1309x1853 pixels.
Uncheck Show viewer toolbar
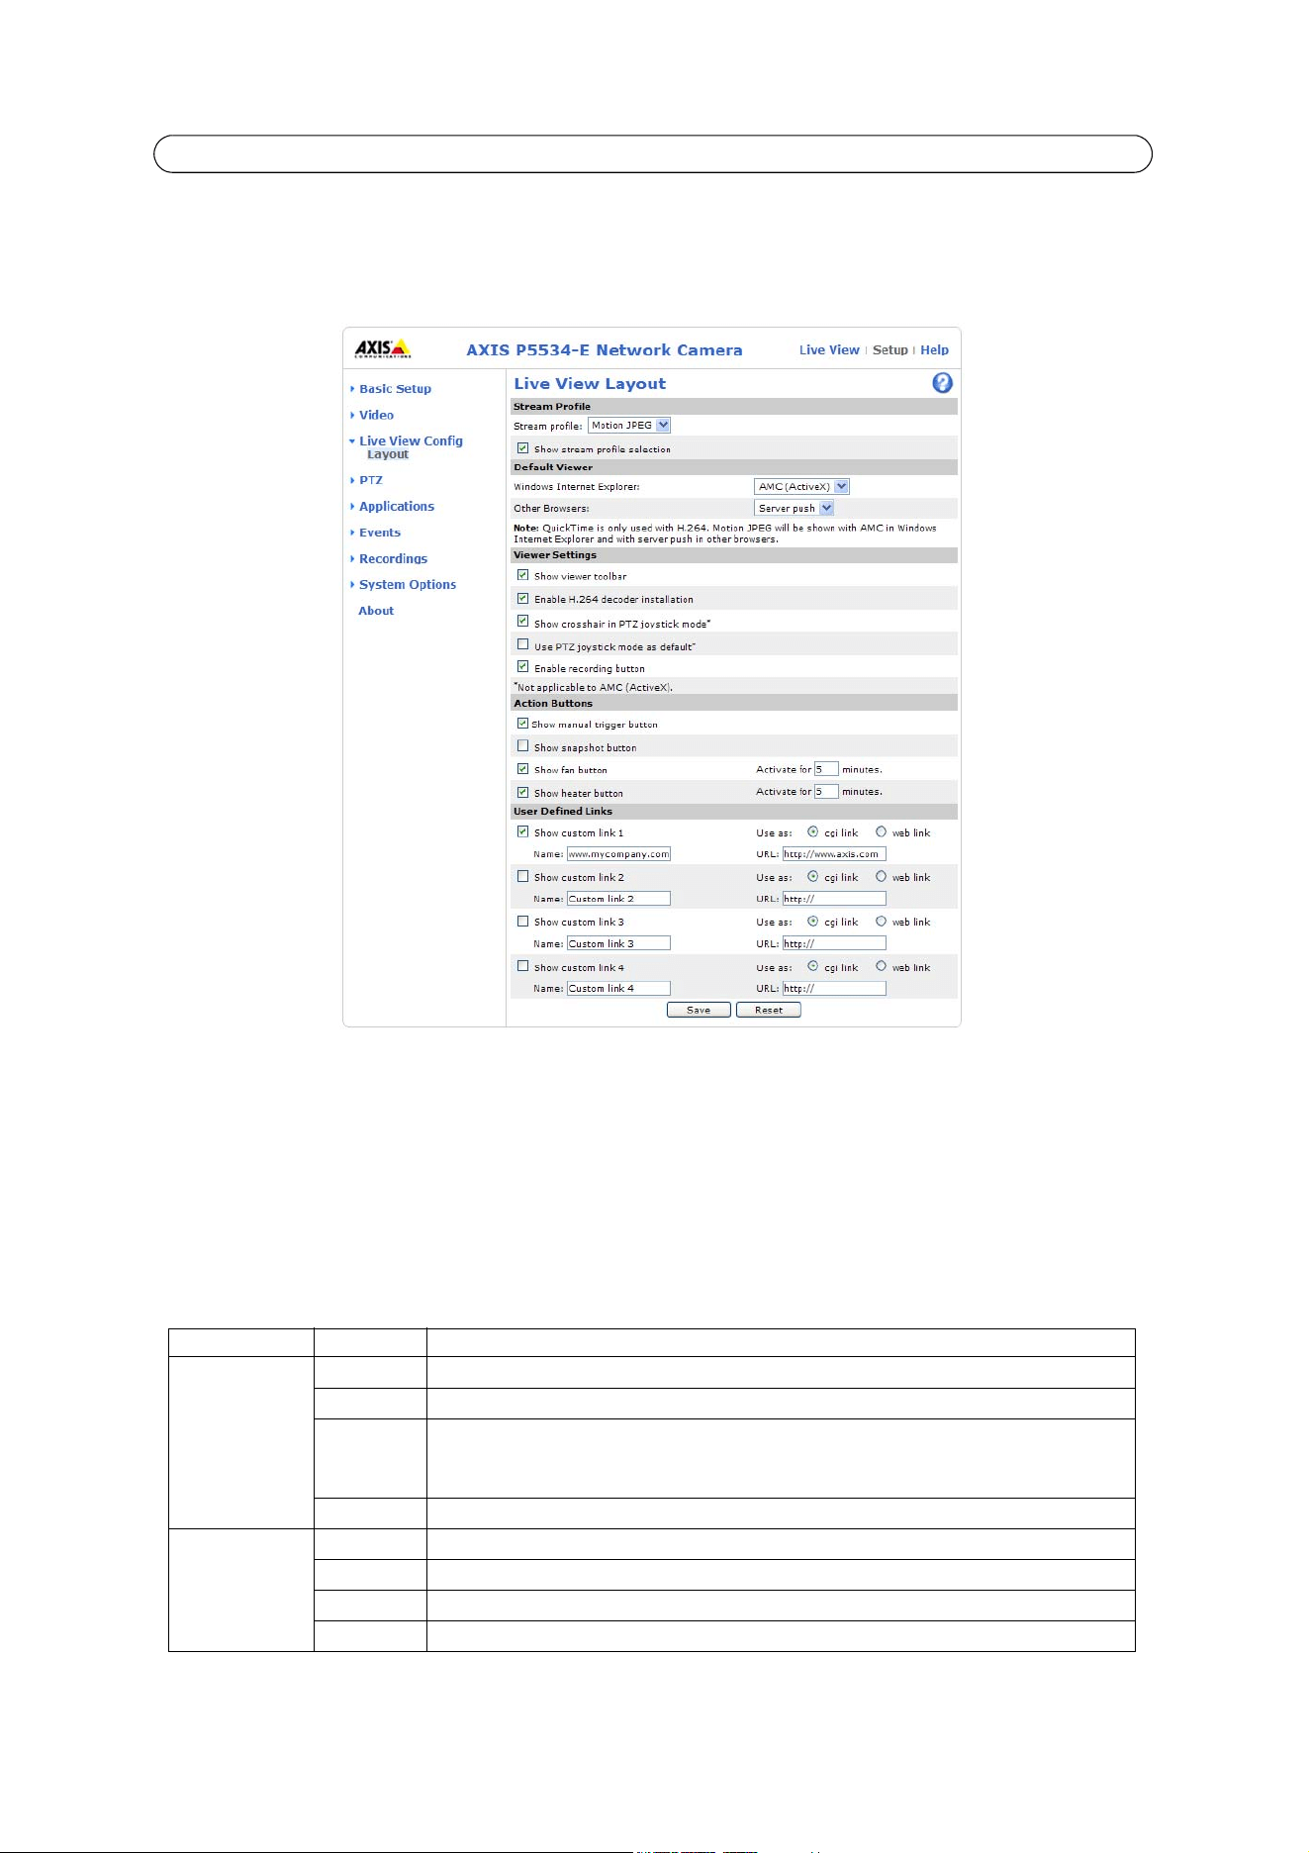pyautogui.click(x=522, y=575)
